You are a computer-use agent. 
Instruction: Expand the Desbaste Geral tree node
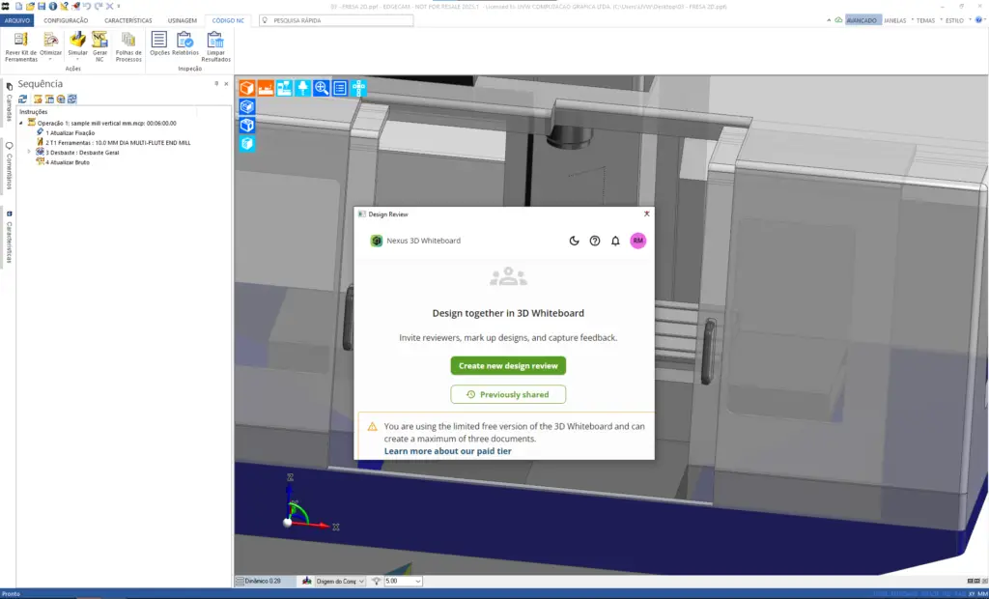click(x=29, y=152)
